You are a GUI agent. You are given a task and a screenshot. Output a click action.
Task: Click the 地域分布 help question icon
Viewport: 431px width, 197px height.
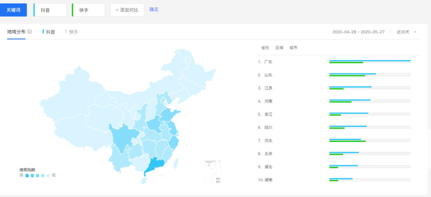30,31
